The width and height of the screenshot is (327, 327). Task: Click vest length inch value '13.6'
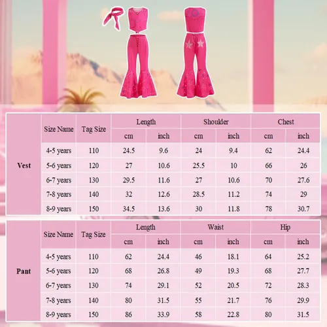coord(163,209)
